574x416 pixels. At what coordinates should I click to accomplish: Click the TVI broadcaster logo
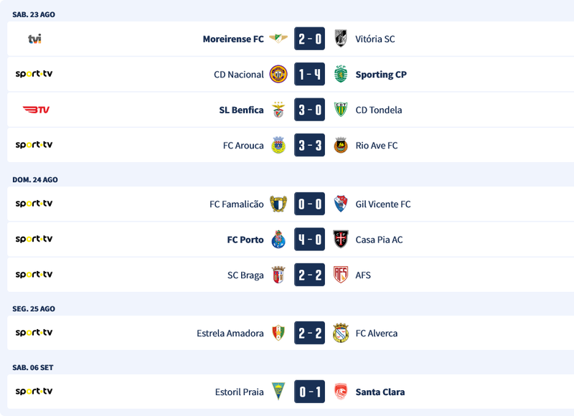point(34,39)
